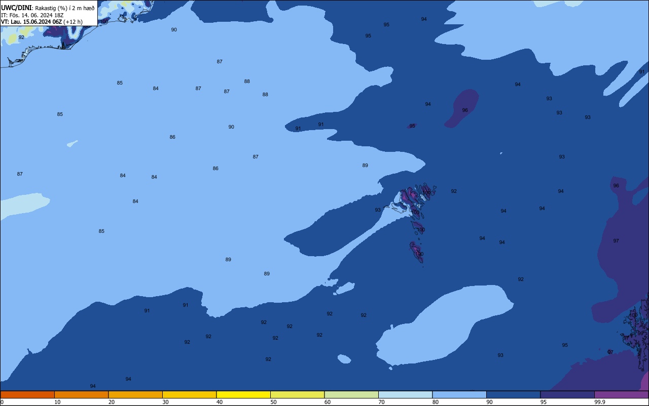Click the legend tick label "20"
649x406 pixels.
tap(112, 402)
